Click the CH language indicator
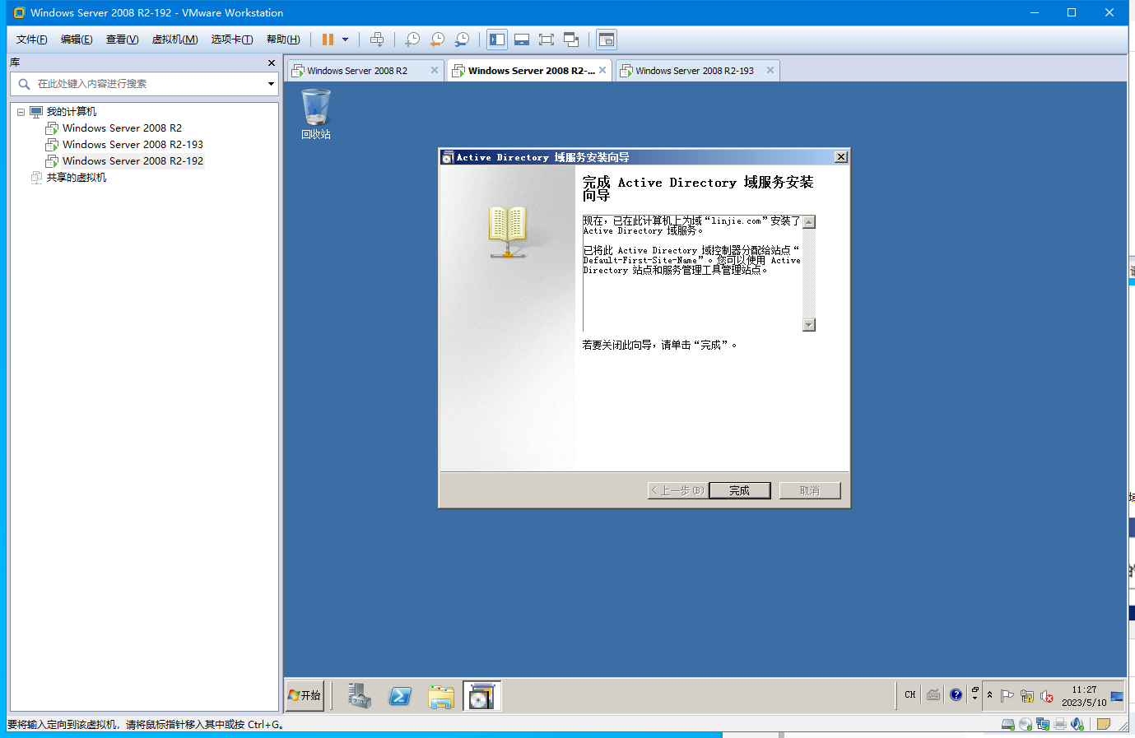 [x=910, y=695]
